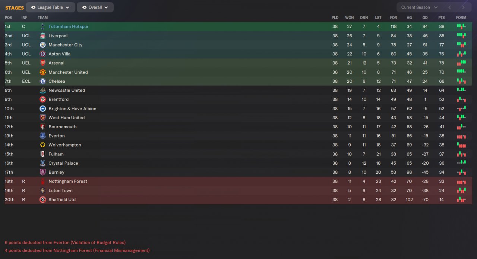Screen dimensions: 477x259
Task: Select the Luton Town table row
Action: 186,190
